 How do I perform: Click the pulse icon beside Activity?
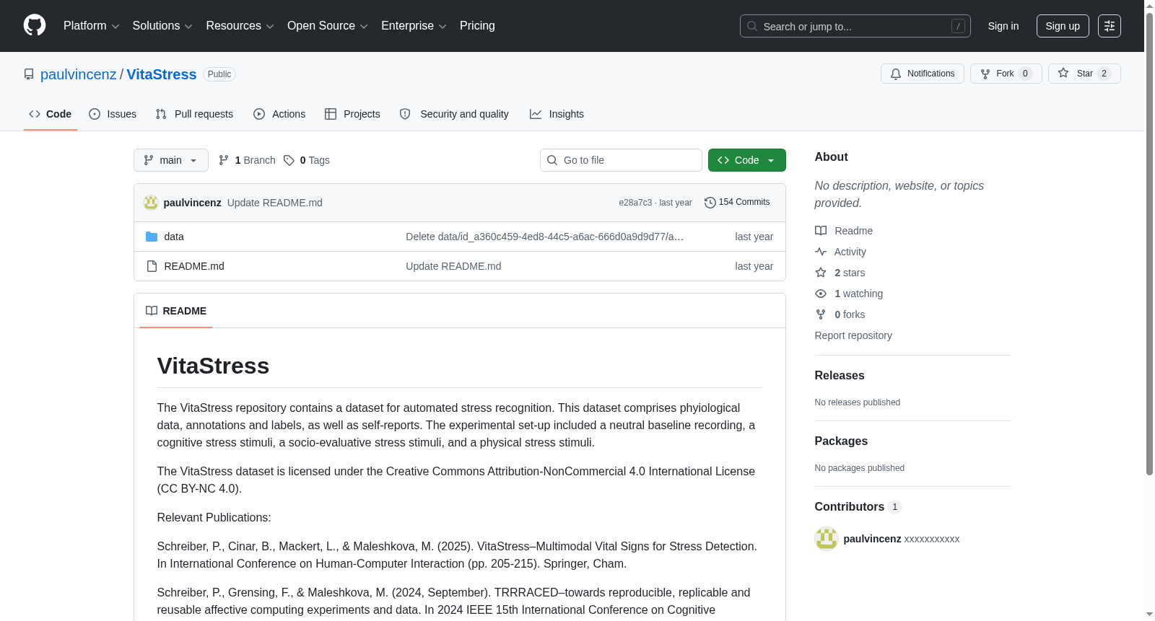[x=821, y=252]
